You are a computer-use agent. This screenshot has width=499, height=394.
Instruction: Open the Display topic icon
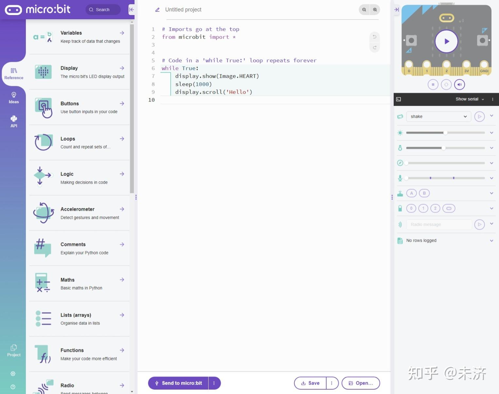click(x=43, y=72)
